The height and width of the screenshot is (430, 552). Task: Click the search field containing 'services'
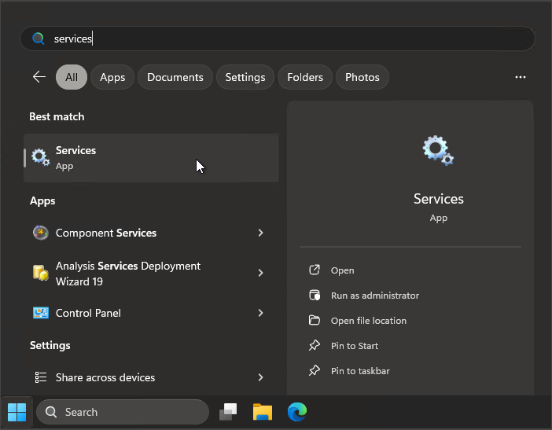(278, 39)
